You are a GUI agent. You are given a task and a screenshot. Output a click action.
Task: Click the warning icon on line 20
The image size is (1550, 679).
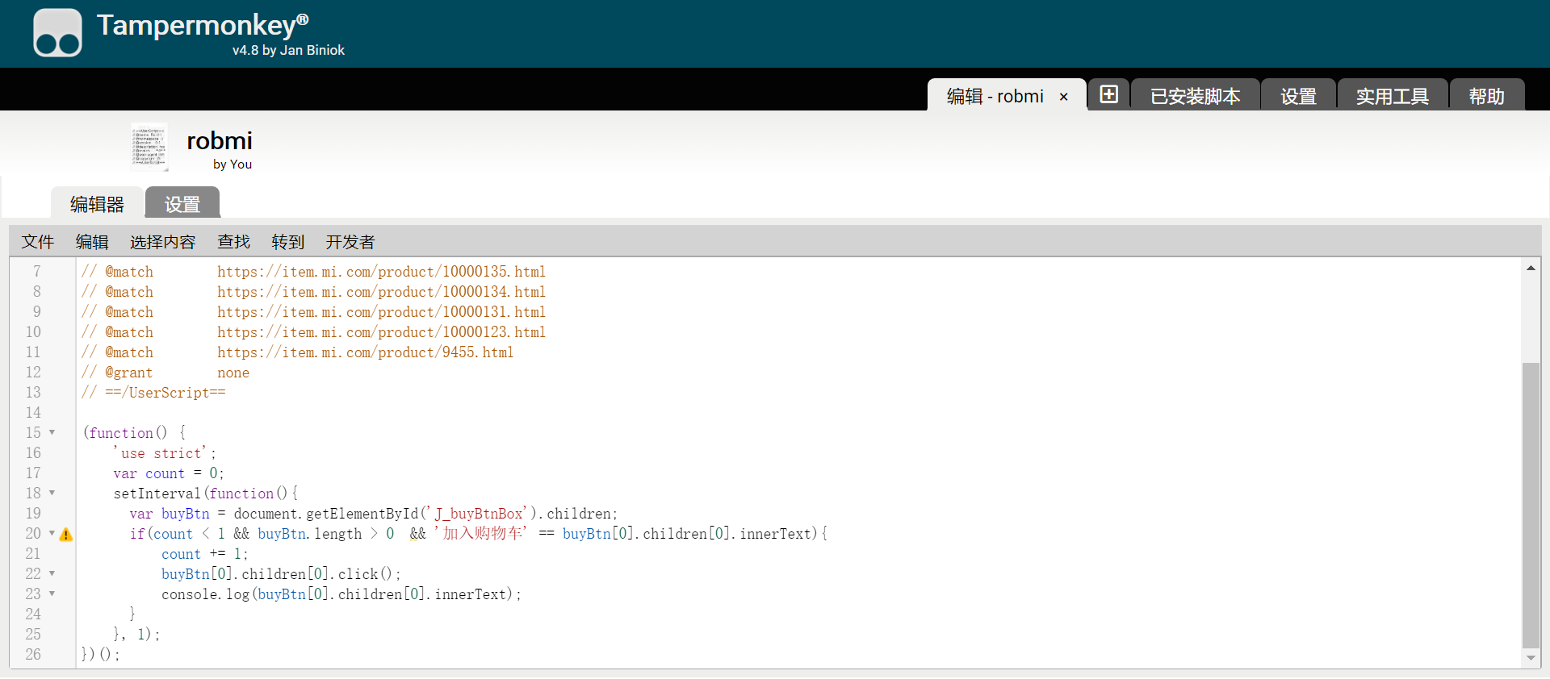[x=66, y=535]
